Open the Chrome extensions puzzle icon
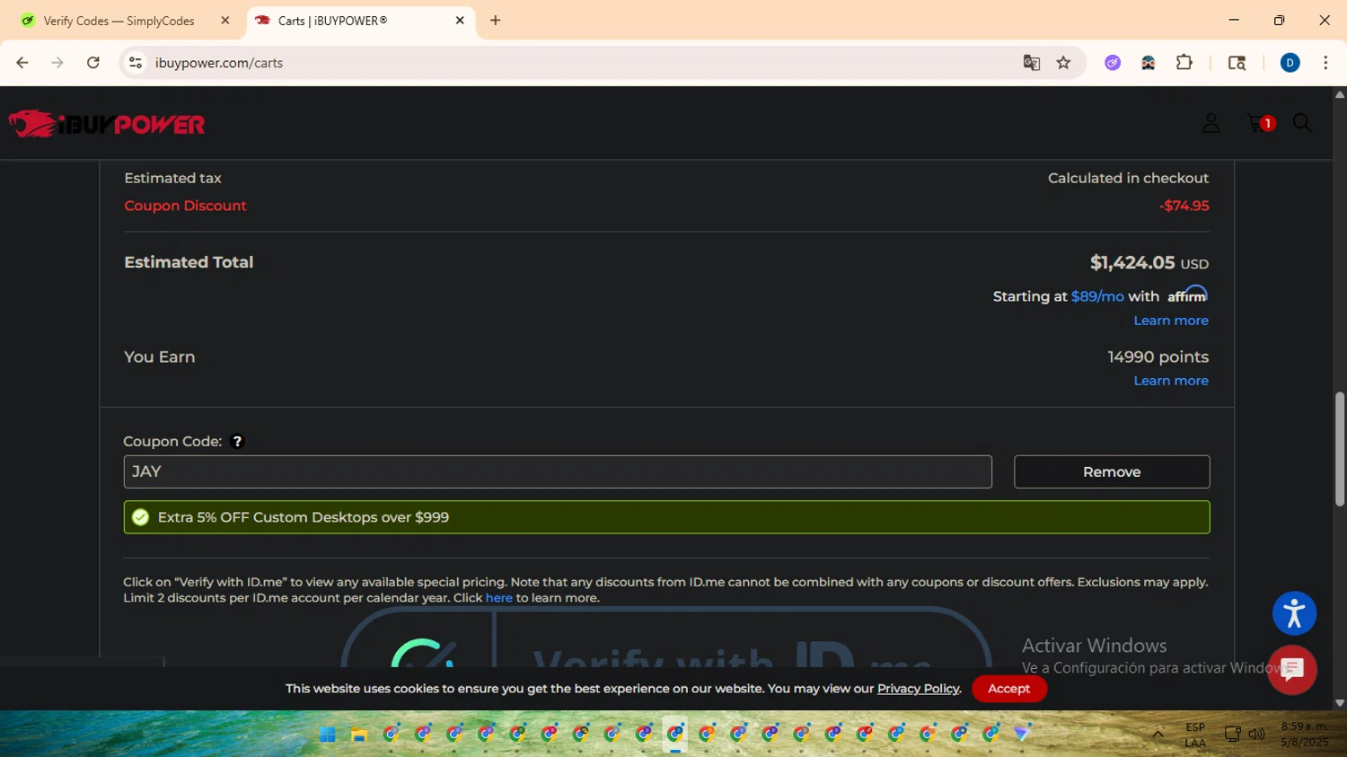Viewport: 1347px width, 757px height. point(1184,63)
